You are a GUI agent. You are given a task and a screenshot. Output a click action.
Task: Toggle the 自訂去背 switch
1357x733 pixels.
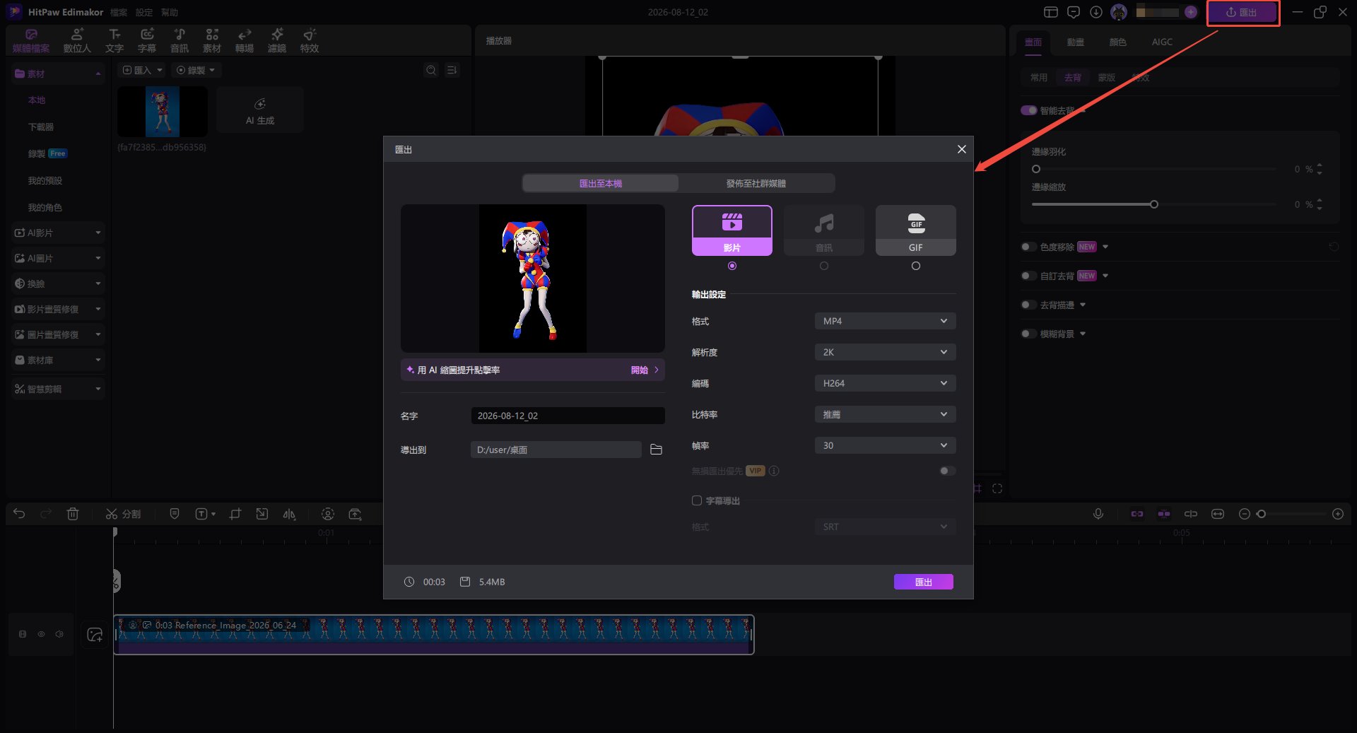coord(1028,276)
